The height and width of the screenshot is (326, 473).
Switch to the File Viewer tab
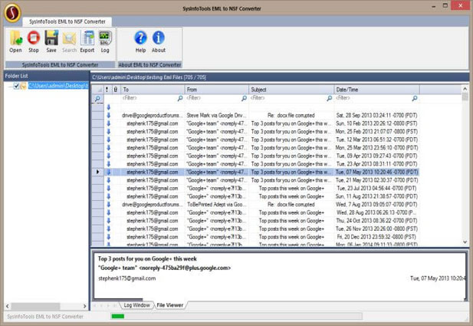(x=170, y=305)
